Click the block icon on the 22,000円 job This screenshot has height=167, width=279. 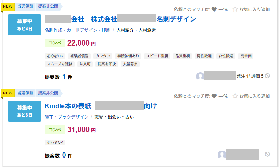(267, 76)
